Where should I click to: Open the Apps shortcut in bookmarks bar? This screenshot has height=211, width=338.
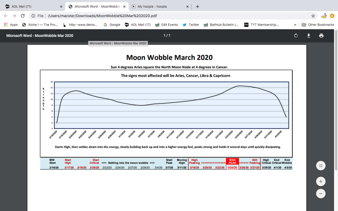tap(11, 25)
